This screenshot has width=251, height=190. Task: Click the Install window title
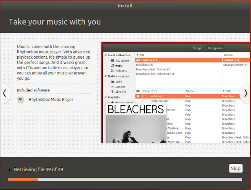tap(125, 5)
